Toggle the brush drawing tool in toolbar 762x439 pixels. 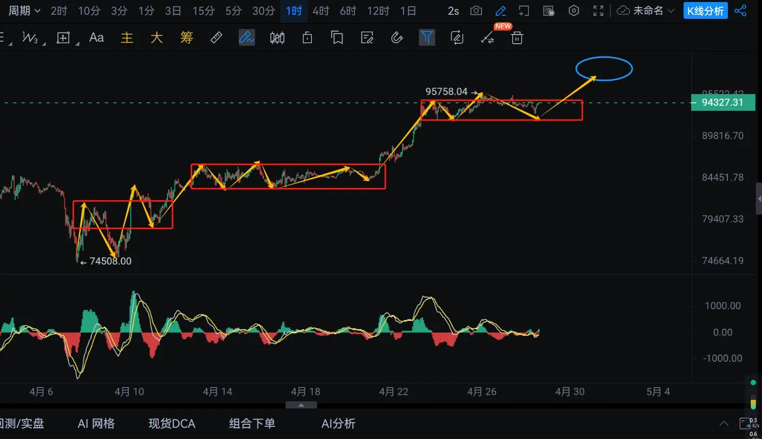click(x=246, y=38)
